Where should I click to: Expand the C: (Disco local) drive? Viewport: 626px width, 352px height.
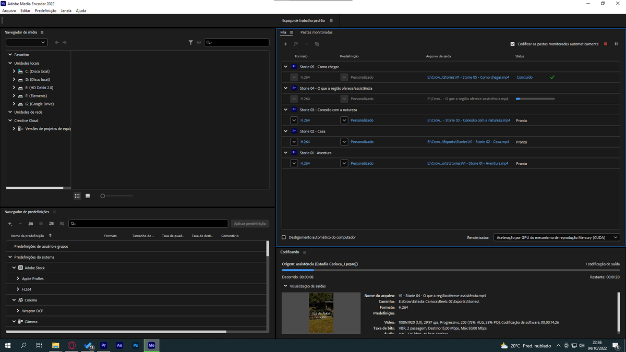tap(14, 71)
